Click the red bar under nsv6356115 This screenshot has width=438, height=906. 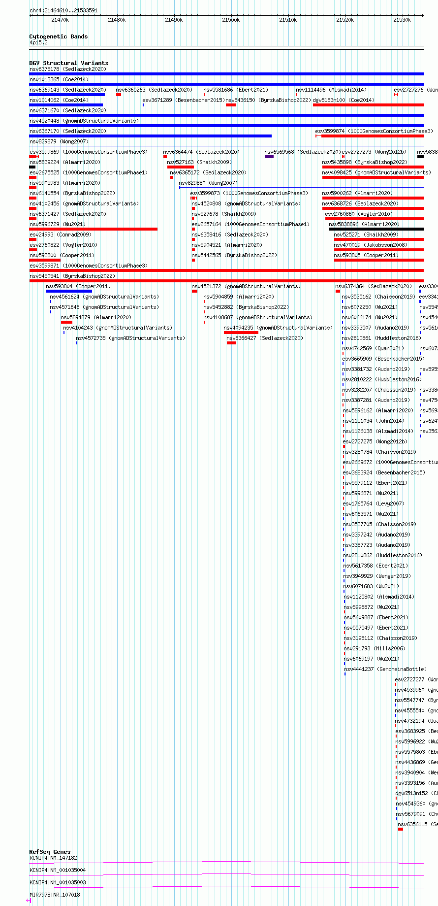tap(401, 829)
